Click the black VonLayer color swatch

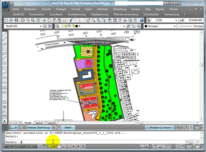pos(146,26)
